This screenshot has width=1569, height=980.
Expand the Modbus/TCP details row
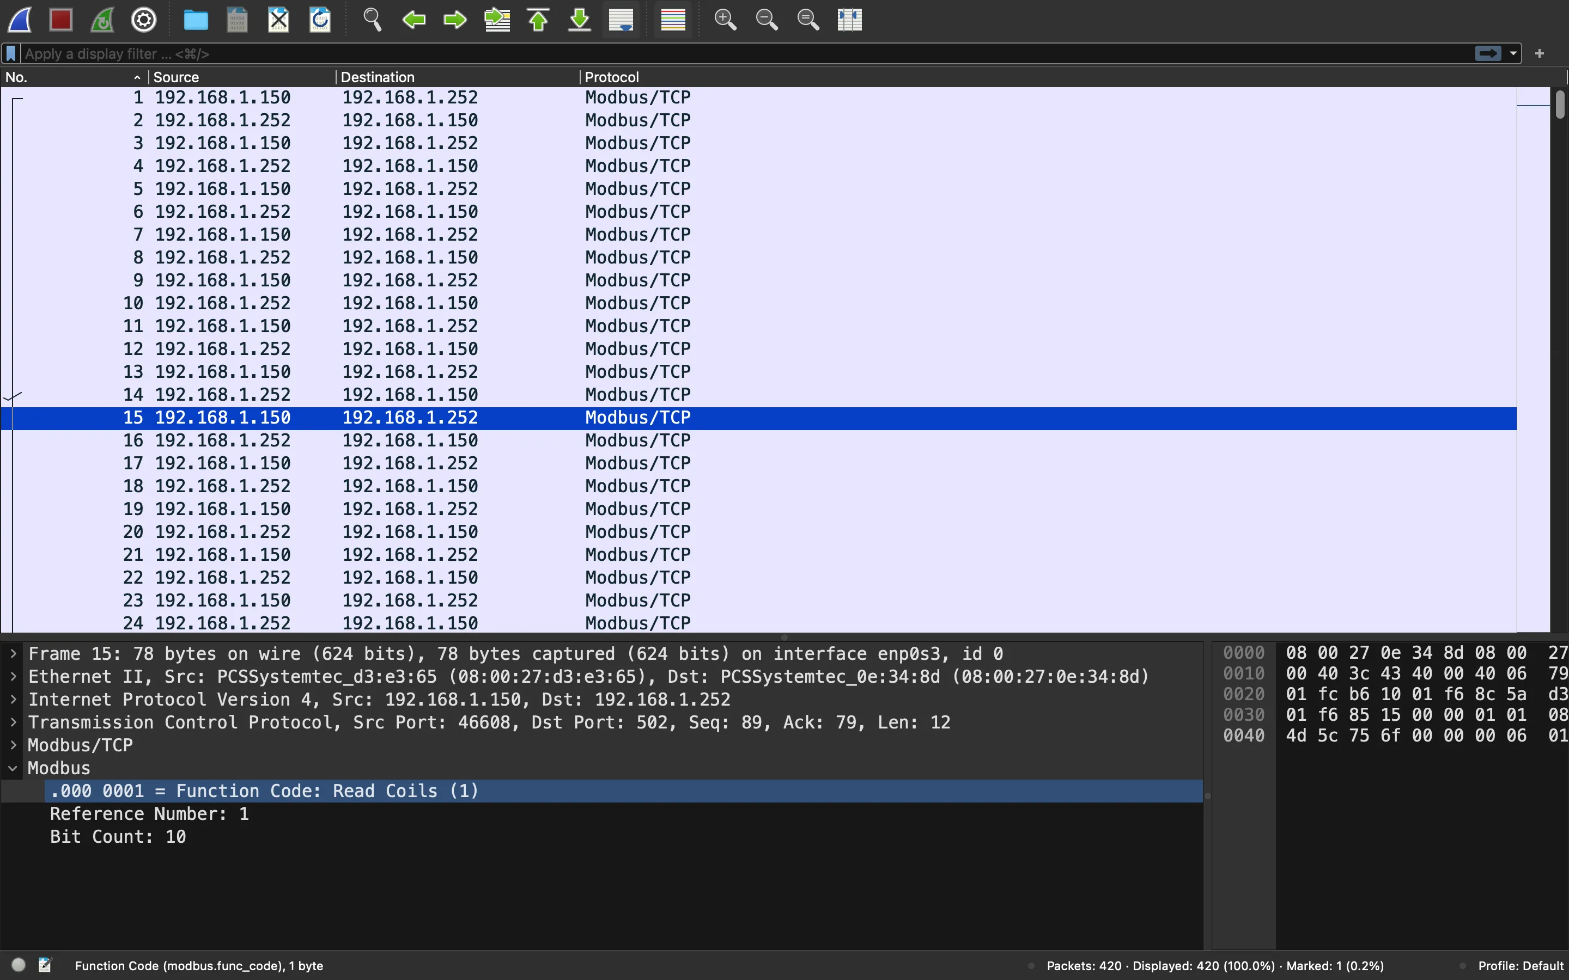[13, 745]
